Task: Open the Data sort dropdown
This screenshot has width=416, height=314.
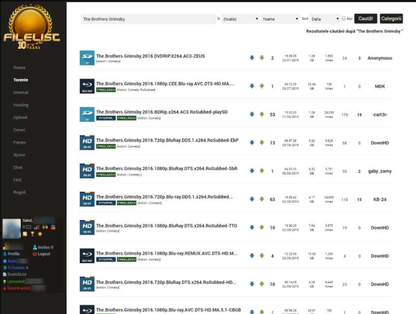Action: pyautogui.click(x=325, y=19)
